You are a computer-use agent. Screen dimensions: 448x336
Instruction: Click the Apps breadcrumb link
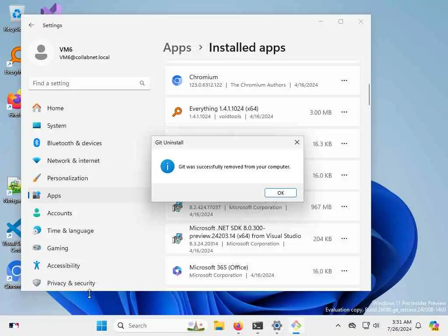(177, 48)
